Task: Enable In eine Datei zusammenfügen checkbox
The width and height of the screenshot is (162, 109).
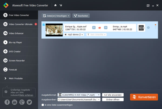Action: click(x=43, y=105)
